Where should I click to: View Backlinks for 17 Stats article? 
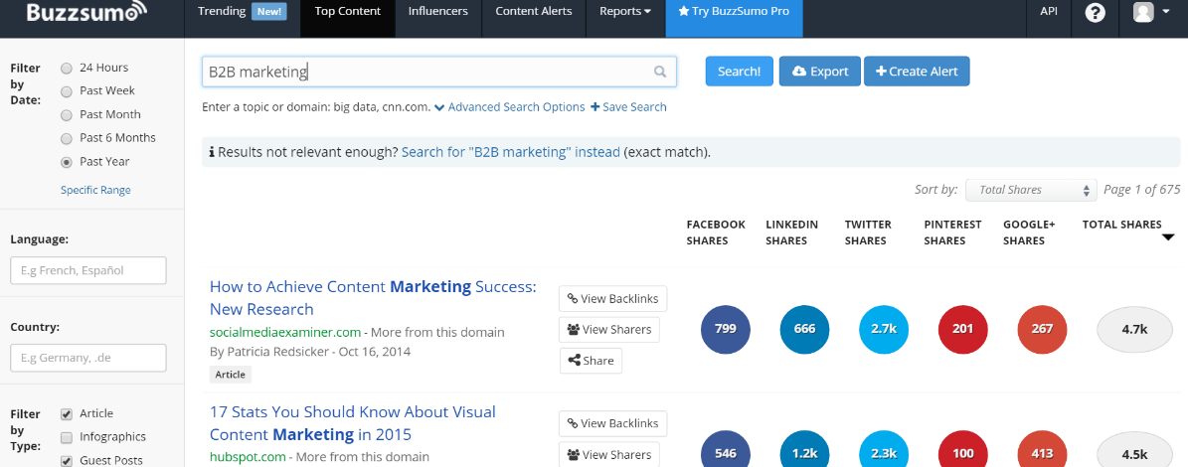pos(613,423)
